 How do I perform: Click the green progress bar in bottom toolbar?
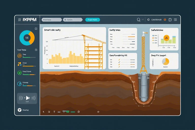(73, 112)
